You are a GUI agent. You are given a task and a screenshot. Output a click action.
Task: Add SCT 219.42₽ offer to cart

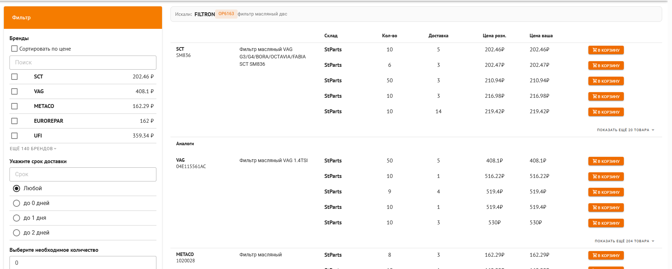606,112
